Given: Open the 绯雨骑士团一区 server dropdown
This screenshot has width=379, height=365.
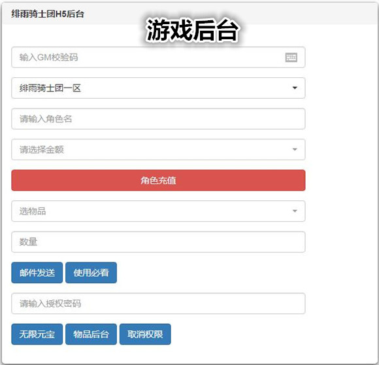Looking at the screenshot, I should click(x=158, y=88).
